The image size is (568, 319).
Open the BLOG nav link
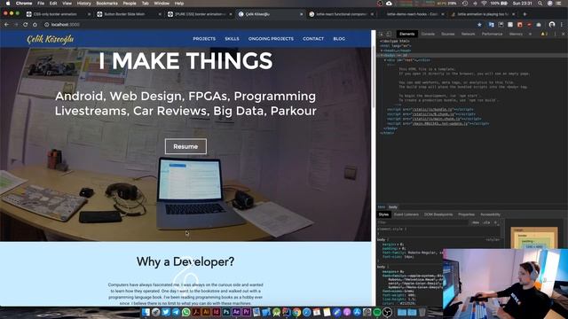click(339, 39)
